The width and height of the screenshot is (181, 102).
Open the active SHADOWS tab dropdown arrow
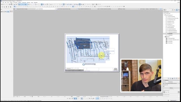pyautogui.click(x=55, y=9)
